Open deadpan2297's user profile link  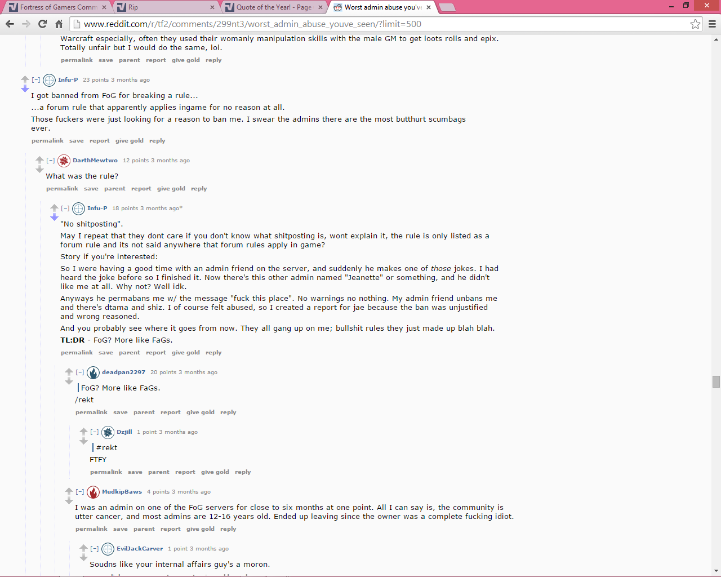tap(123, 372)
